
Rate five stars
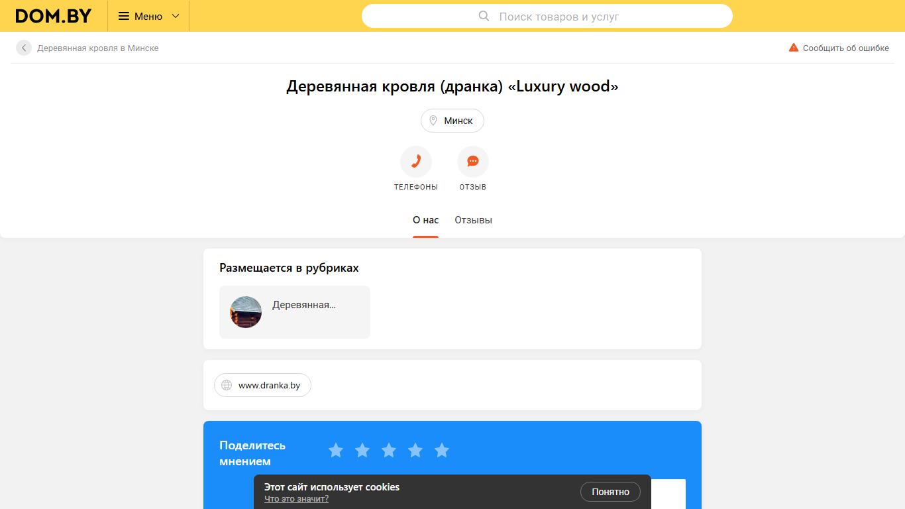442,451
